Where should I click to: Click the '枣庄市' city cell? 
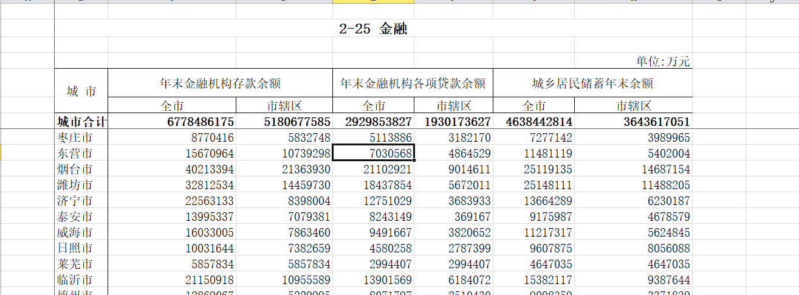81,138
